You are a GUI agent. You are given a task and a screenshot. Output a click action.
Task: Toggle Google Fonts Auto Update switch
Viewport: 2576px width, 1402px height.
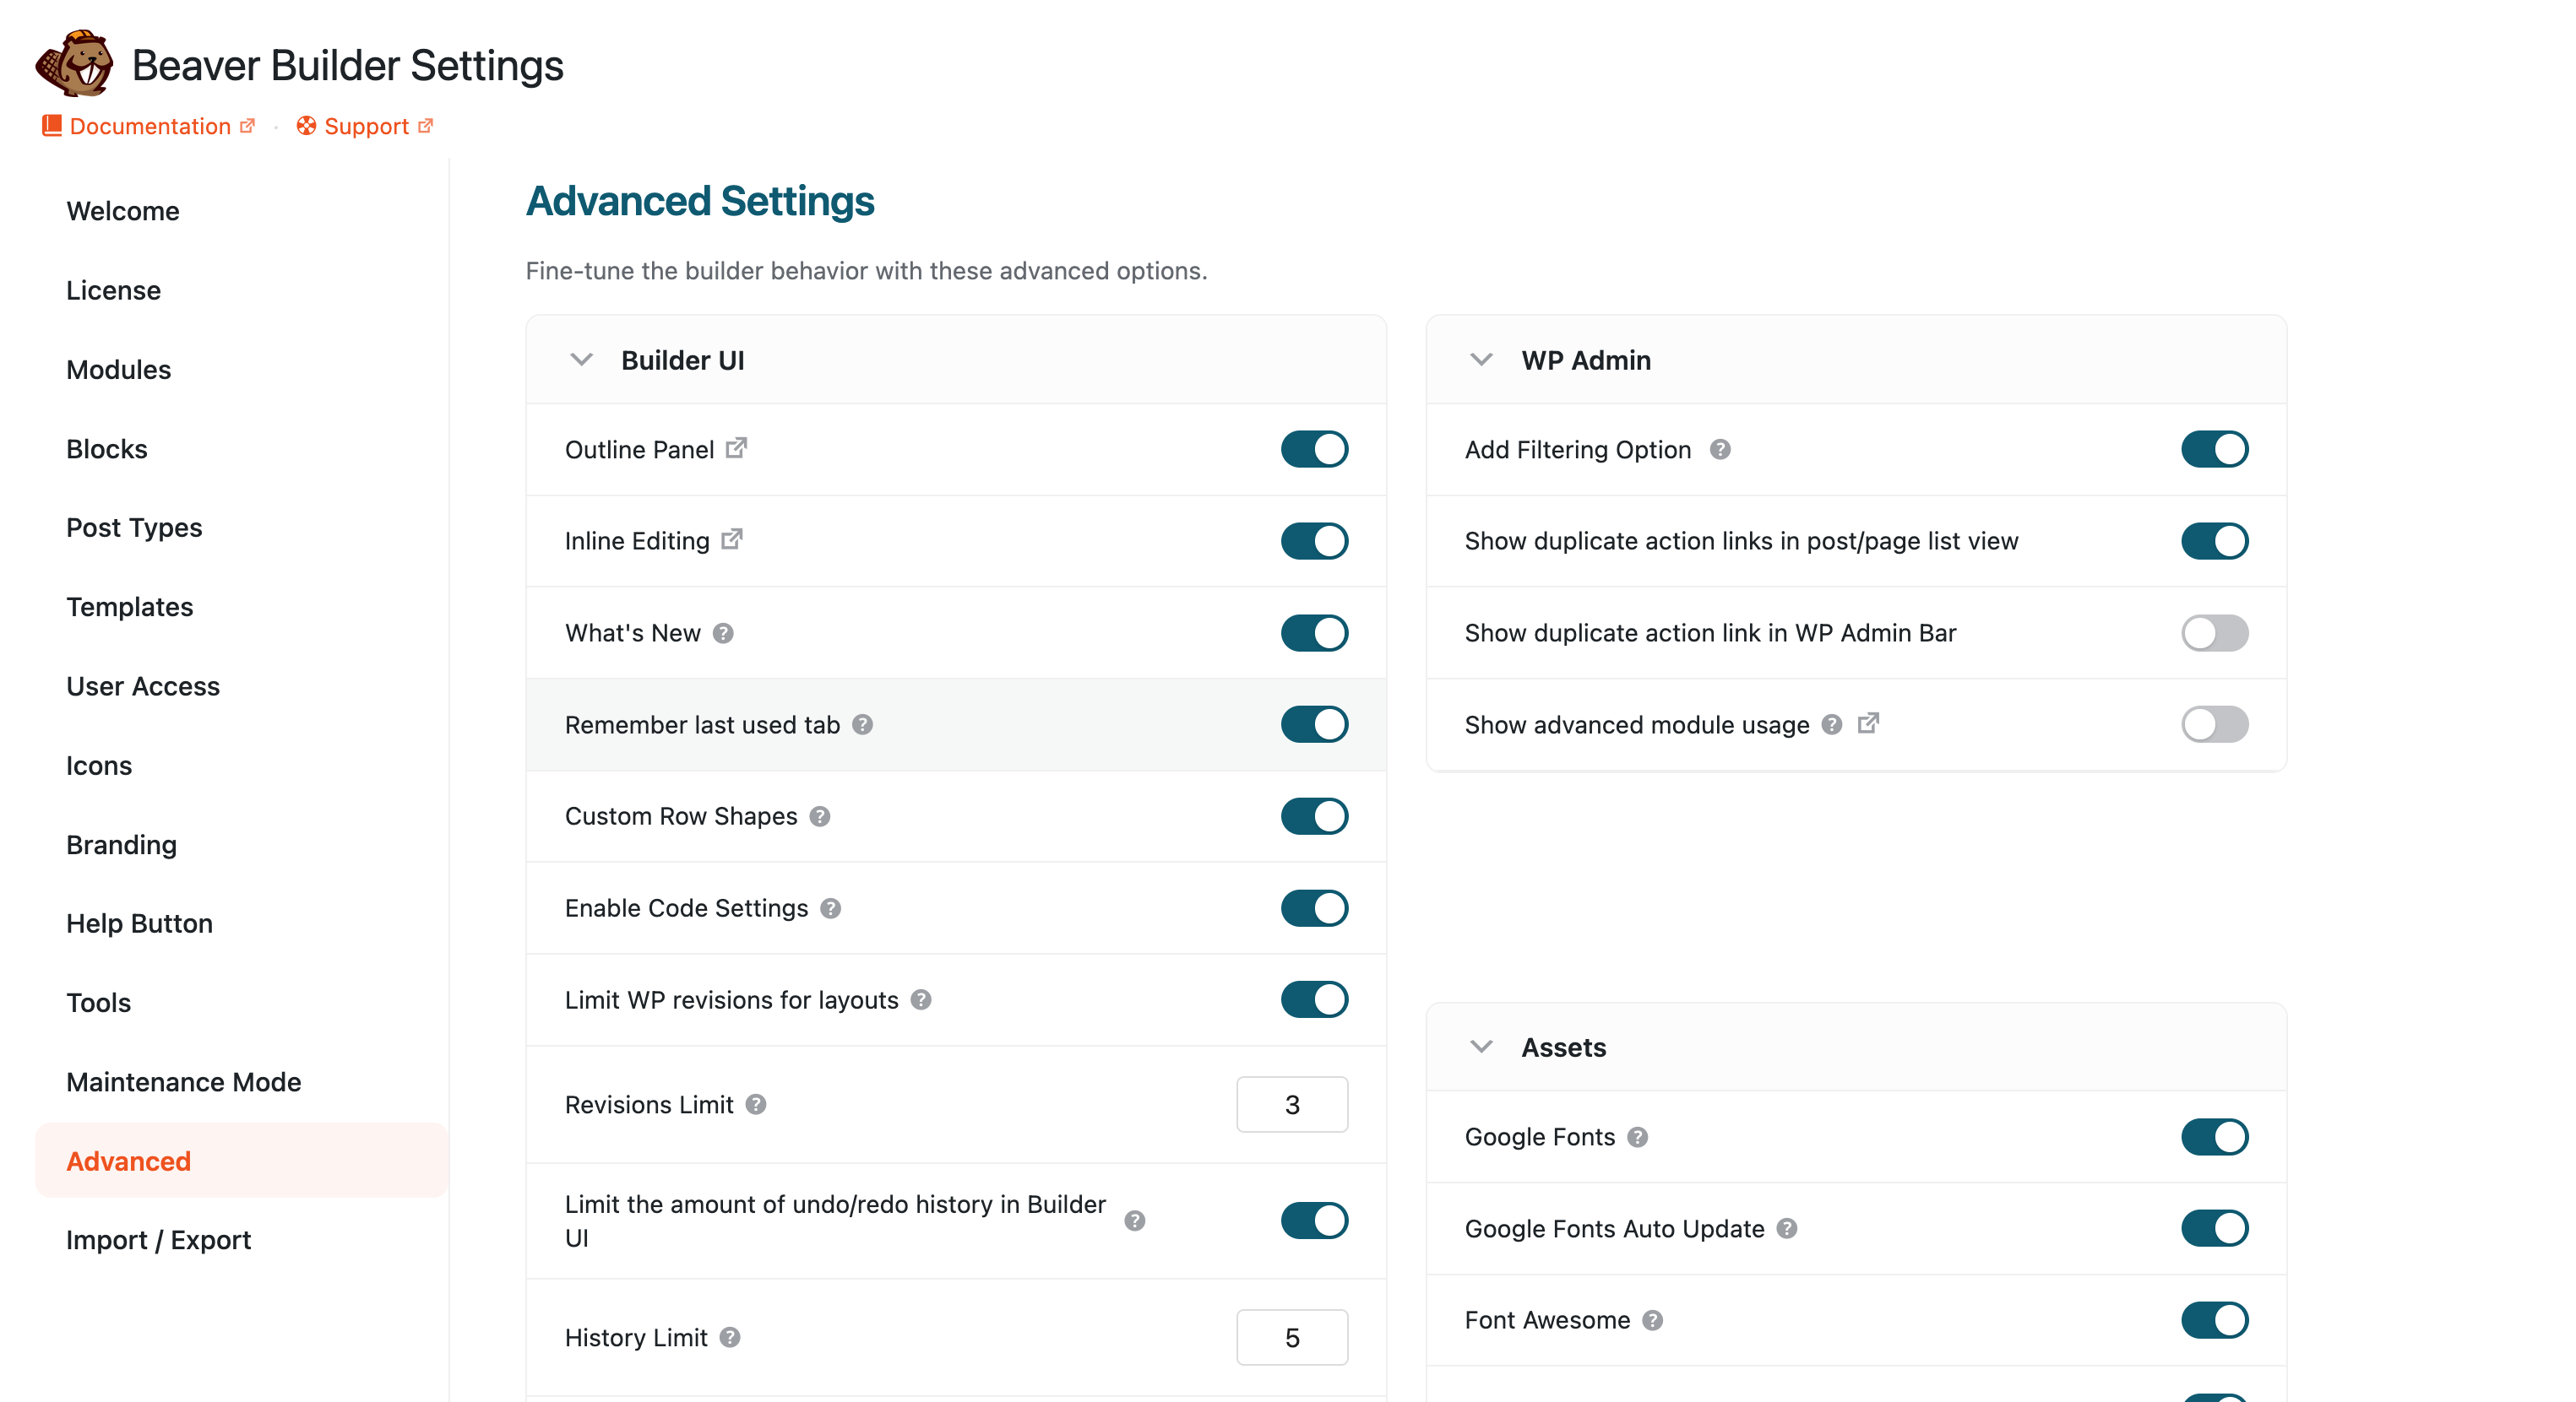point(2214,1228)
